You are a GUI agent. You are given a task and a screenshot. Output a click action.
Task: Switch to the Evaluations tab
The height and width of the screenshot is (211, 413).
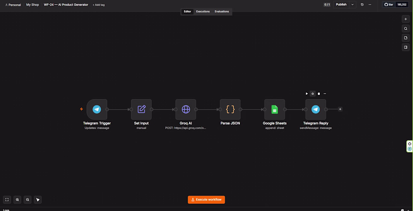(222, 12)
